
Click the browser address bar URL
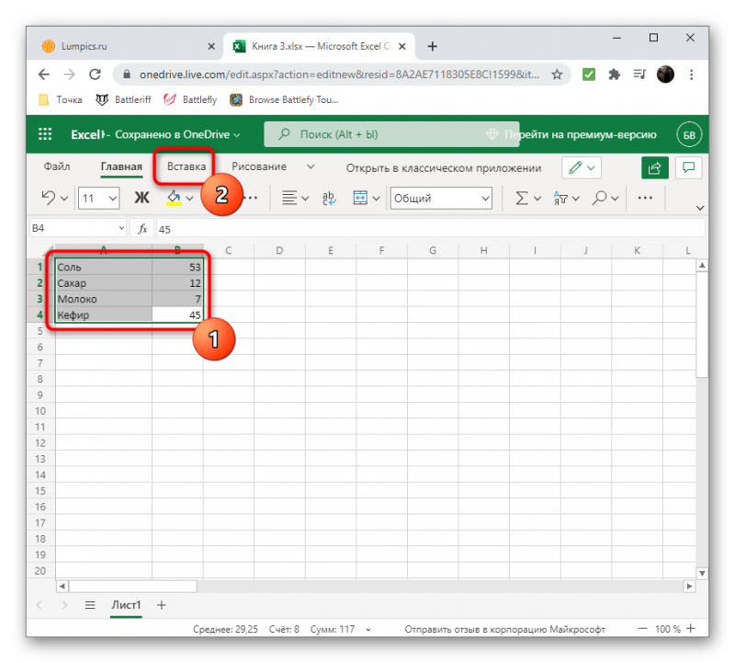339,74
